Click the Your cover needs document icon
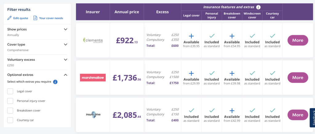Image resolution: width=315 pixels, height=134 pixels. [35, 18]
